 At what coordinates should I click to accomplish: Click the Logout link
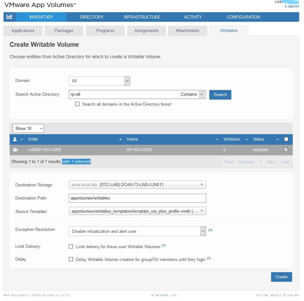(x=292, y=6)
